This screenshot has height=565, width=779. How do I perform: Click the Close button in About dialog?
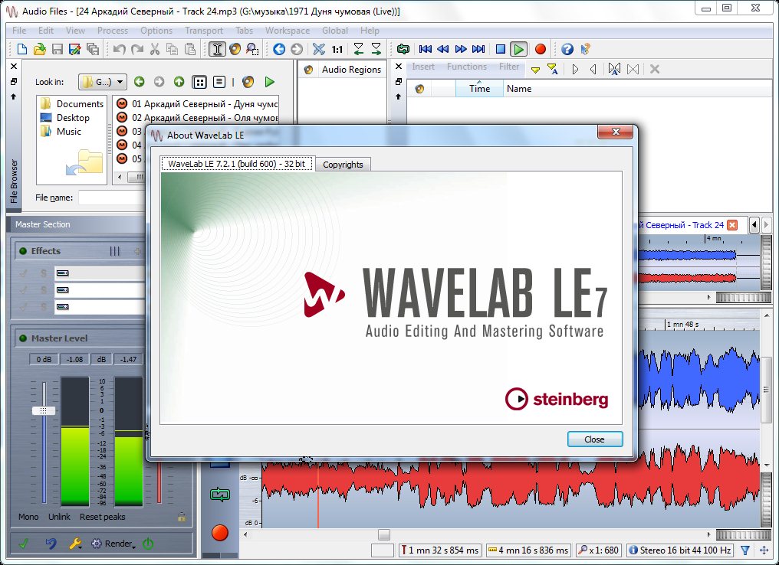click(594, 439)
